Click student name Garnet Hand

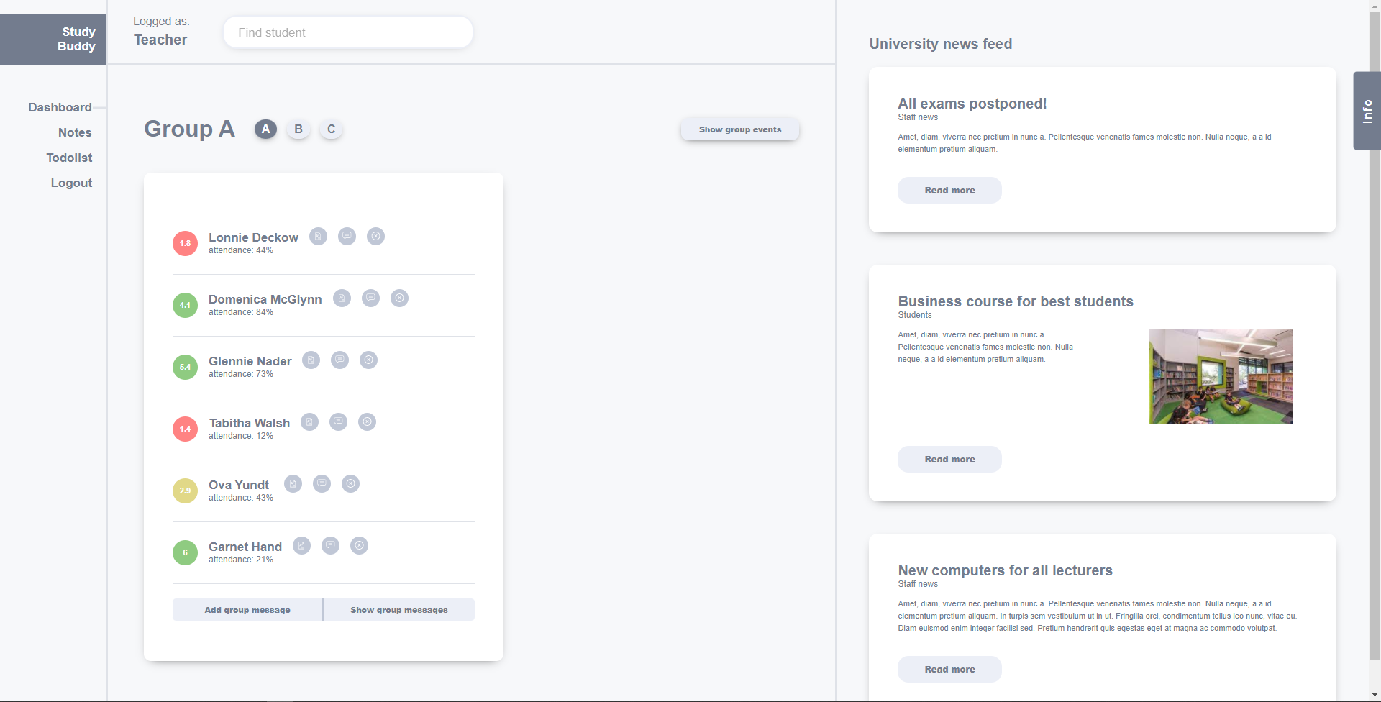(245, 547)
